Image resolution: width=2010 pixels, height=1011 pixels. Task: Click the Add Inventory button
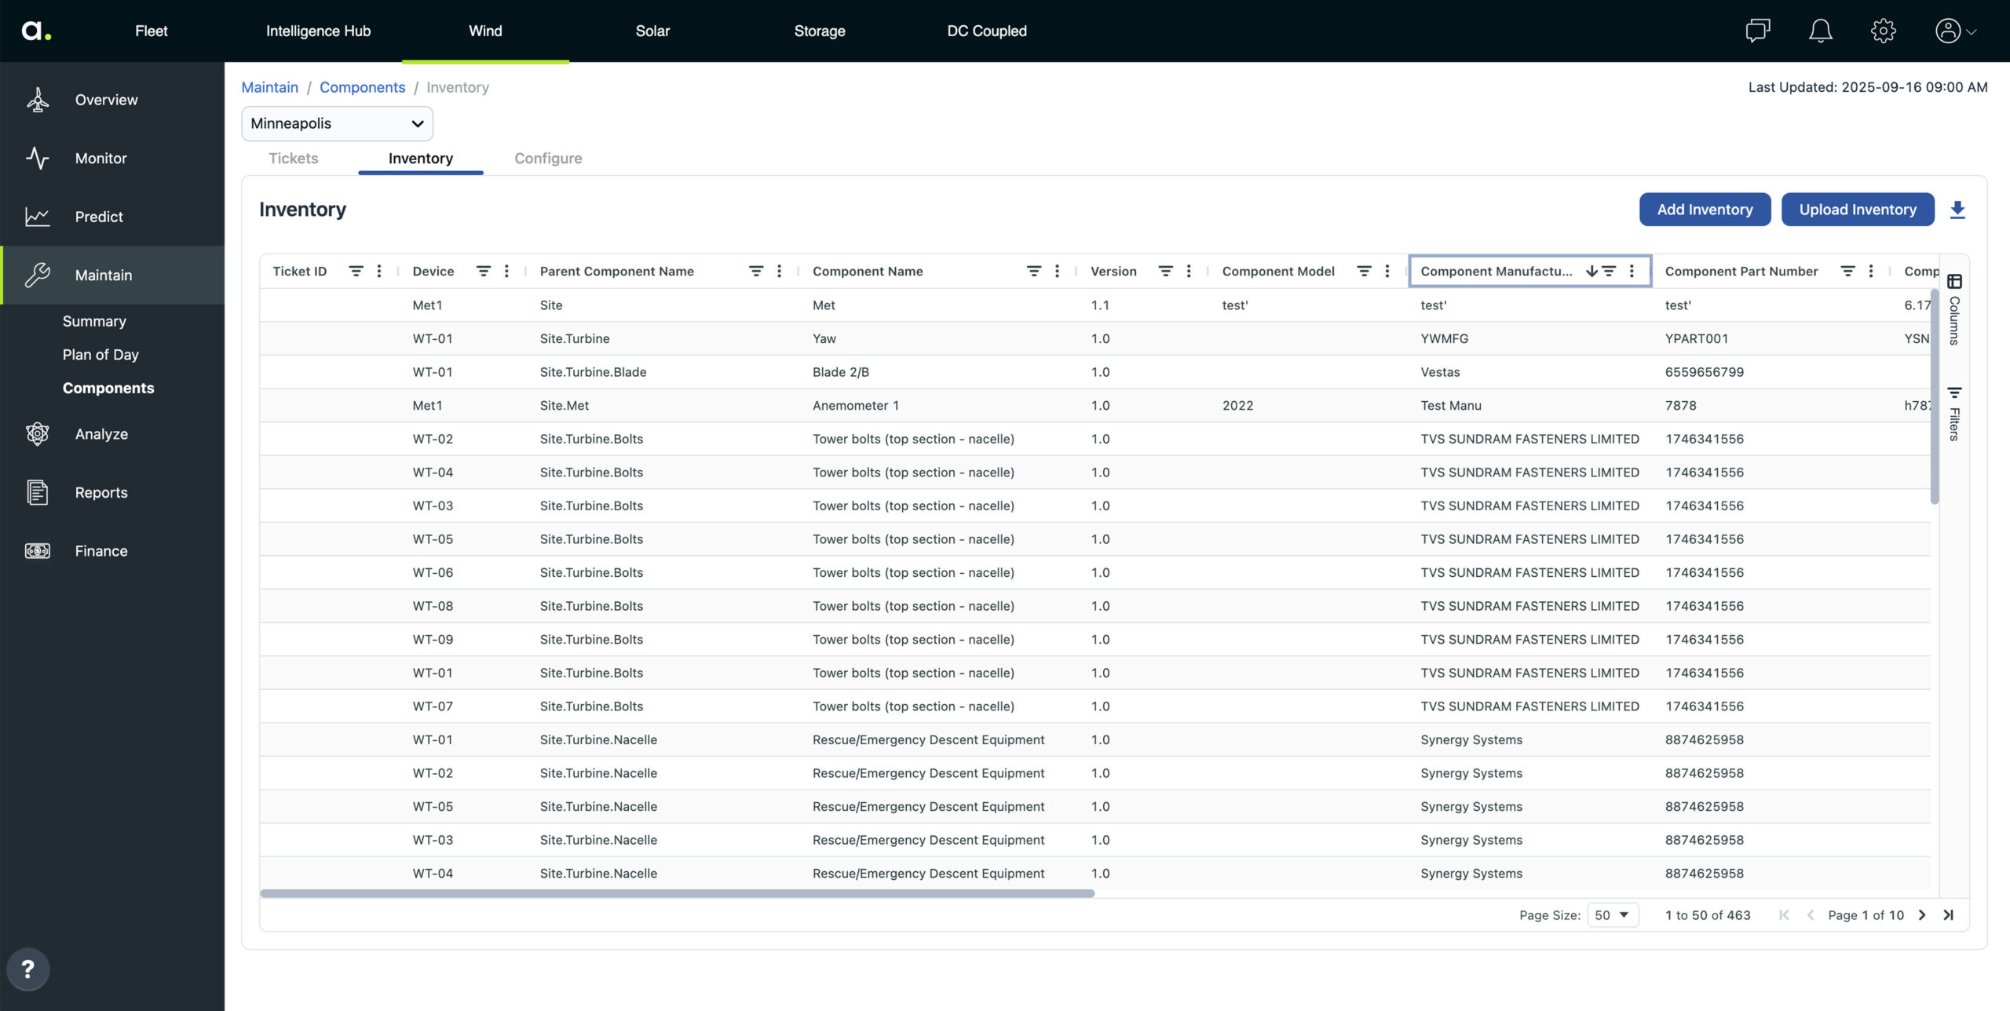point(1705,210)
